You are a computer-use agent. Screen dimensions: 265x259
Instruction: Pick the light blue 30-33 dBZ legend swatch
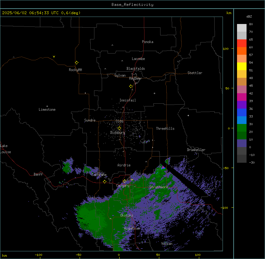pyautogui.click(x=242, y=120)
